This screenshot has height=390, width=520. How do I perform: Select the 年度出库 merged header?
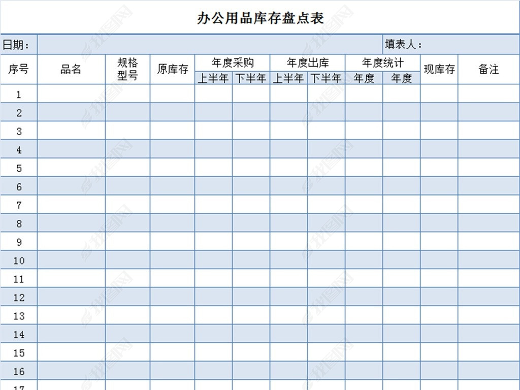[307, 63]
